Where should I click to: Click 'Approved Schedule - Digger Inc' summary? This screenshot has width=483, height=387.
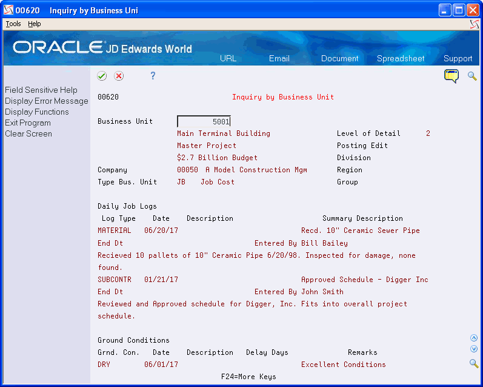click(x=365, y=280)
